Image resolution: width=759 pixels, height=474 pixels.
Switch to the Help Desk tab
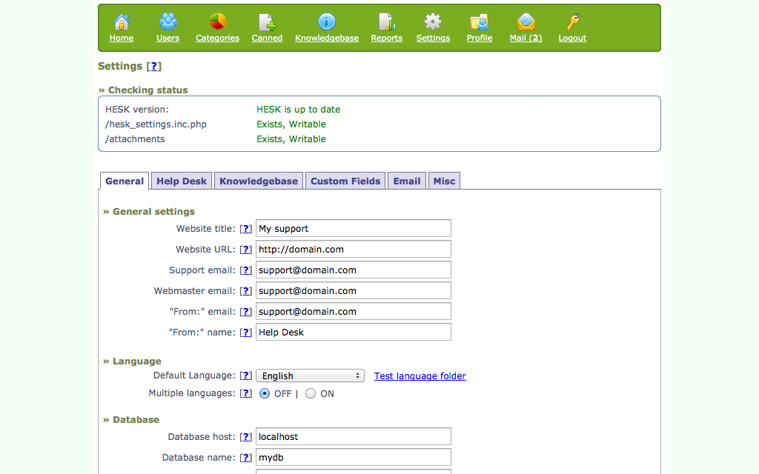182,181
